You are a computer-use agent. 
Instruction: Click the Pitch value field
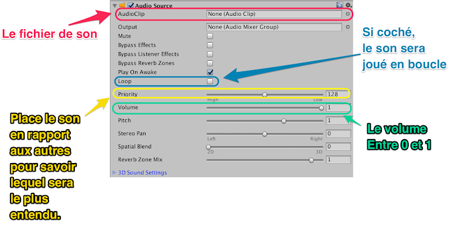pos(338,120)
